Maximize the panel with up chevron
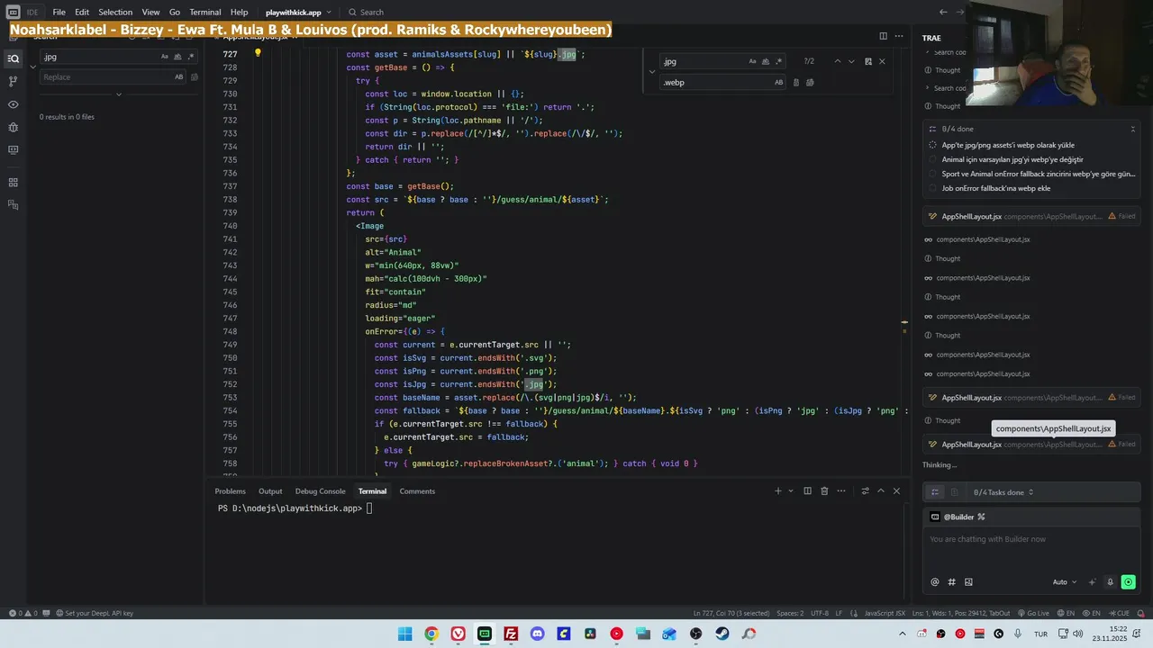 tap(882, 490)
